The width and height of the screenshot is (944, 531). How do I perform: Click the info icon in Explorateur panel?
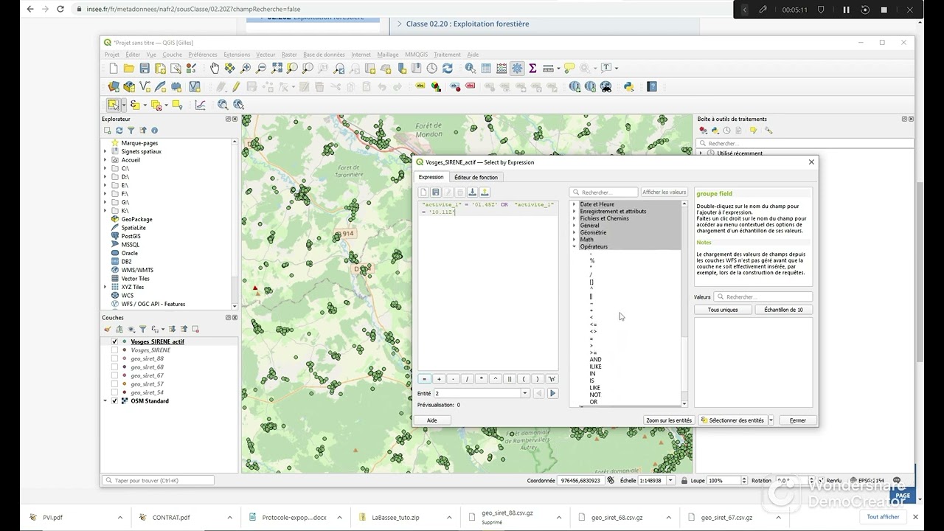tap(154, 131)
